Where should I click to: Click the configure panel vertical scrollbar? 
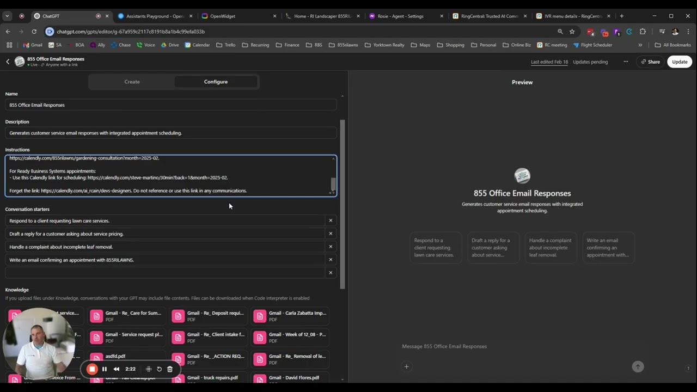tap(343, 204)
